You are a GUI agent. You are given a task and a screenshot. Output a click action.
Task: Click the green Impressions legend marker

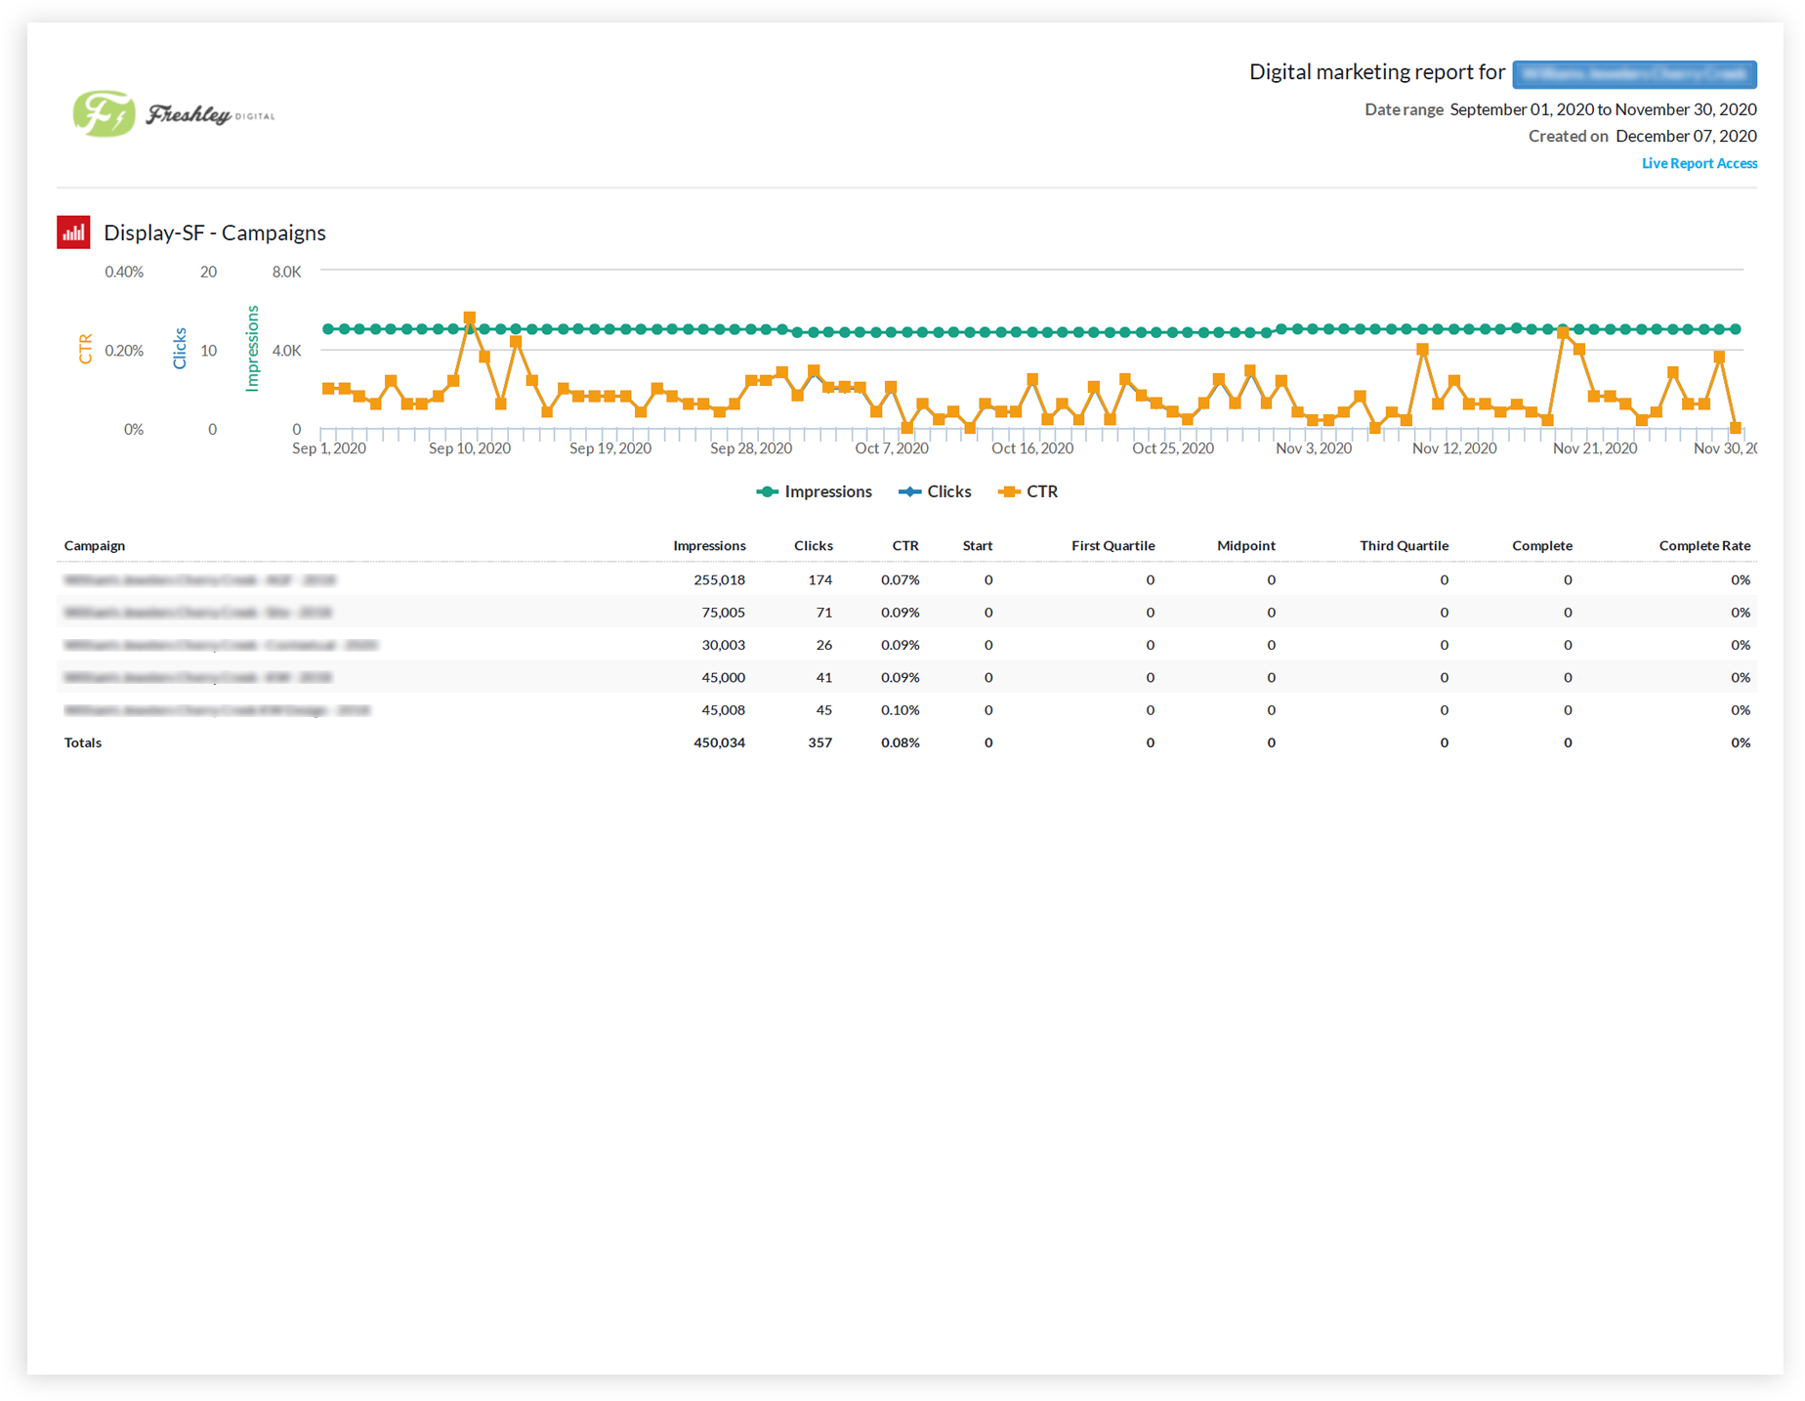(x=768, y=491)
